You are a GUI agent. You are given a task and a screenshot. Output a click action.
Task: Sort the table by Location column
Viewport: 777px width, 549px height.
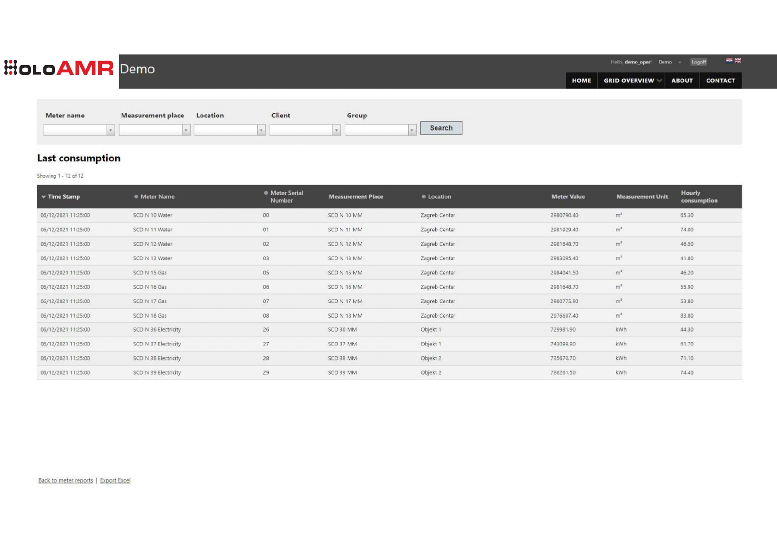[x=439, y=197]
